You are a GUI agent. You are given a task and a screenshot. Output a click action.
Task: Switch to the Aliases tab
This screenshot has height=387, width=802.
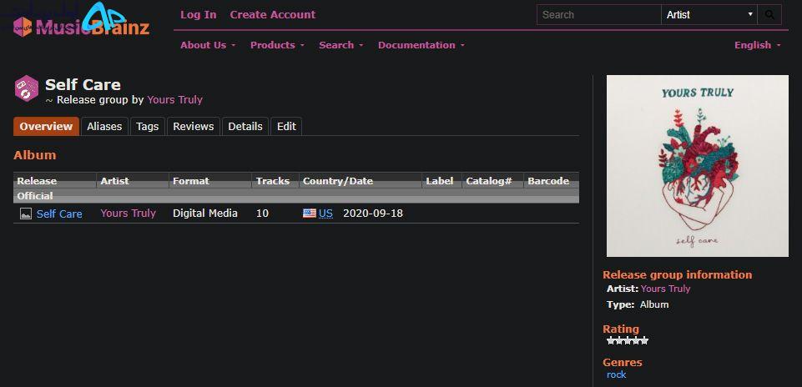[x=104, y=126]
